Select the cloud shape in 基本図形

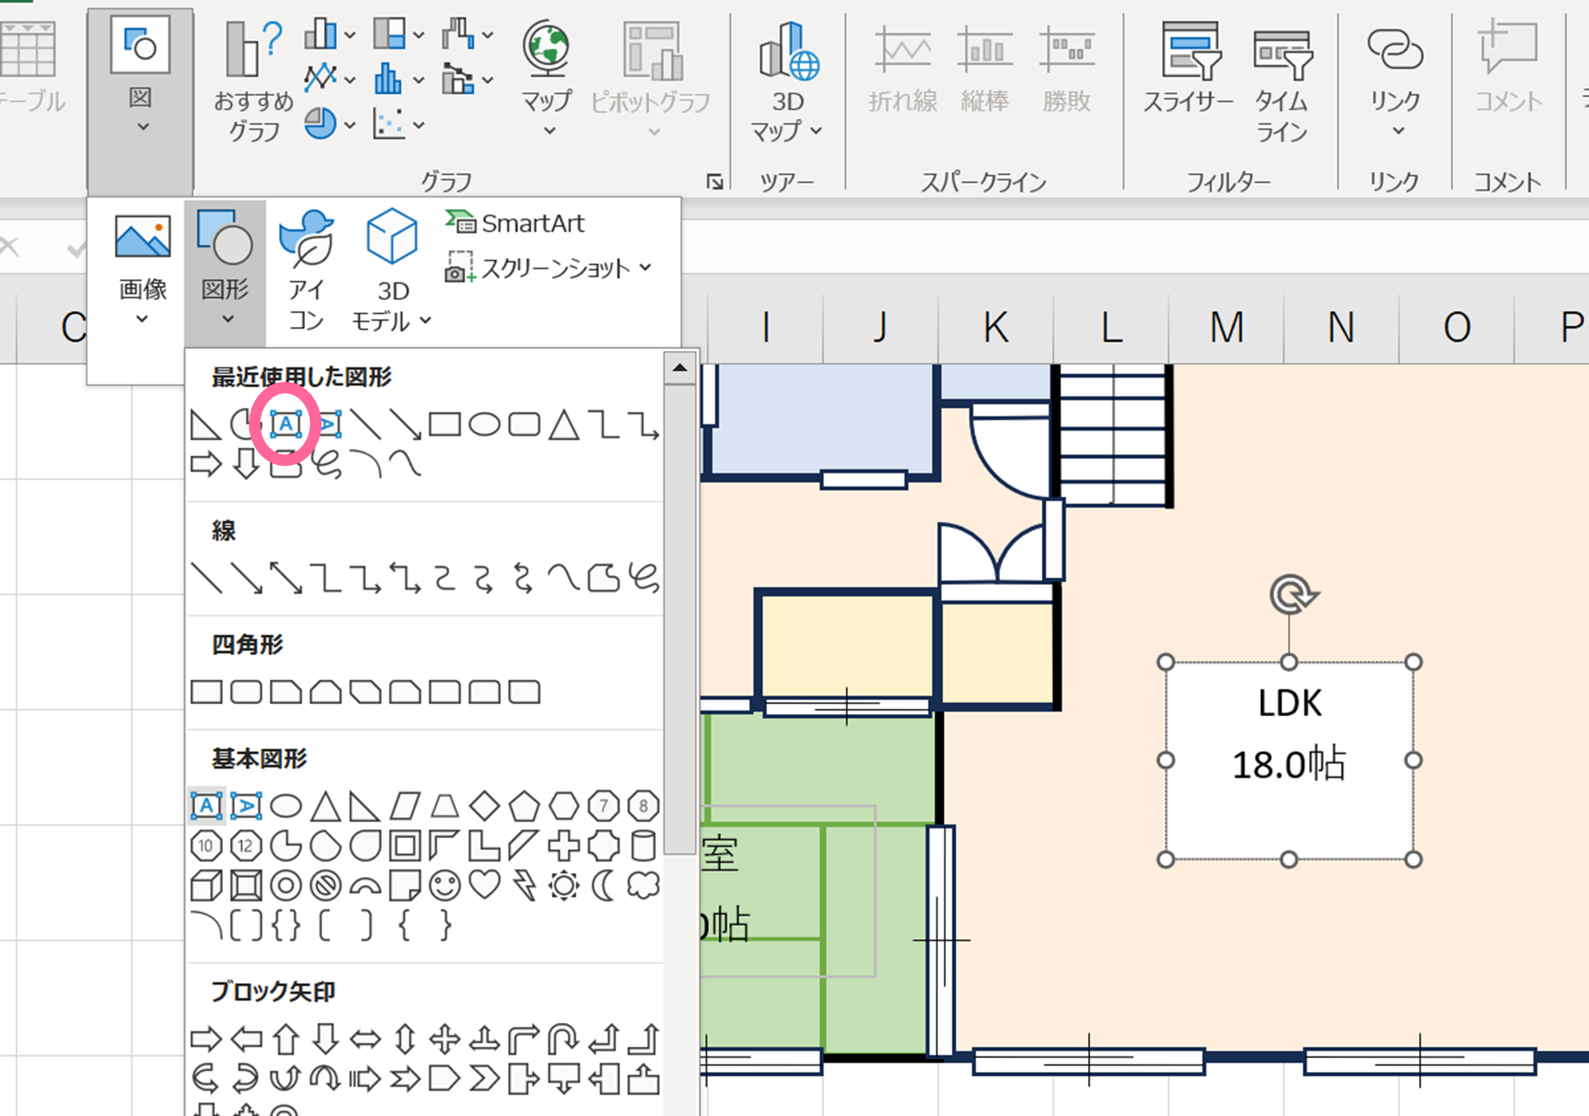(644, 886)
